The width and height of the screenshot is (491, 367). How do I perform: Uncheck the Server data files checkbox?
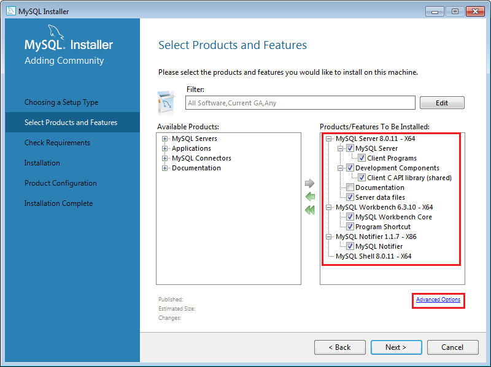[x=350, y=197]
